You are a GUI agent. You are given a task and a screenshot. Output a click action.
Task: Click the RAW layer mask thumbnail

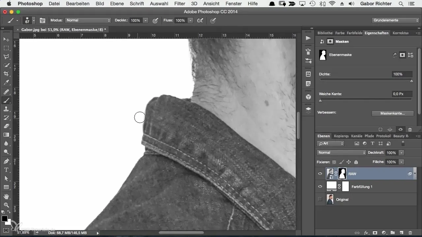pyautogui.click(x=342, y=173)
